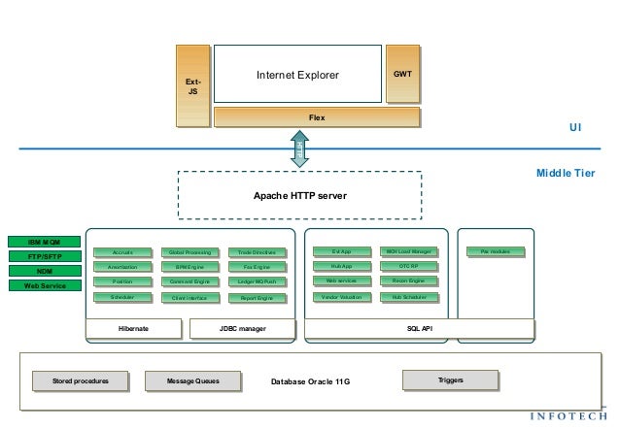The height and width of the screenshot is (429, 620).
Task: Click the Database Oracle 11G label
Action: click(310, 381)
